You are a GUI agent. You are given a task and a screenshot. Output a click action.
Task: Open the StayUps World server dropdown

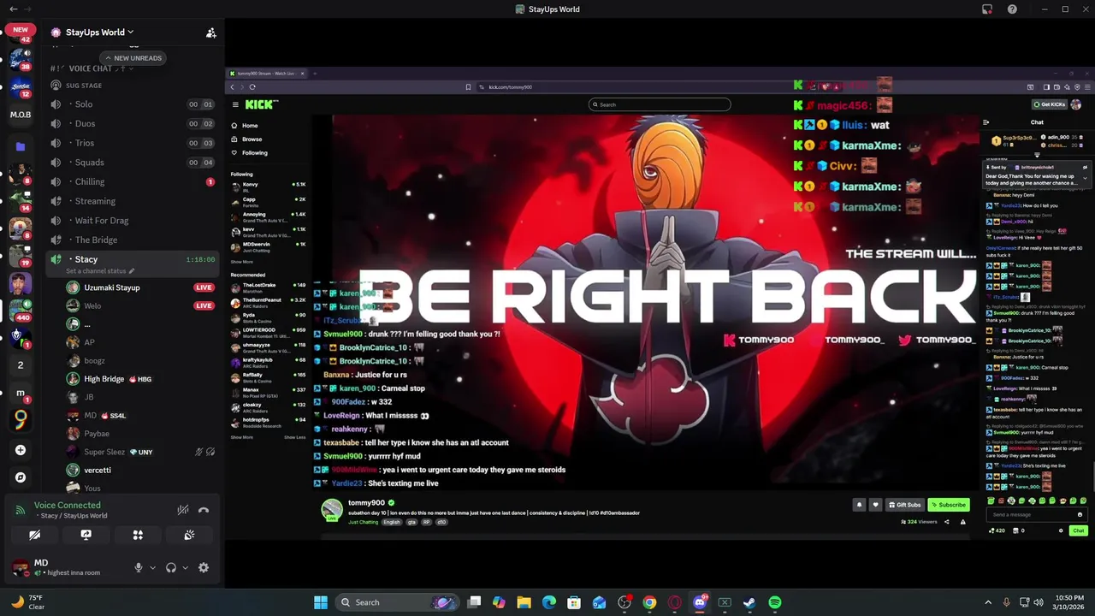tap(98, 33)
